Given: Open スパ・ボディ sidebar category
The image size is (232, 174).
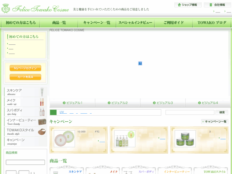Looking at the screenshot, I should pos(26,112).
